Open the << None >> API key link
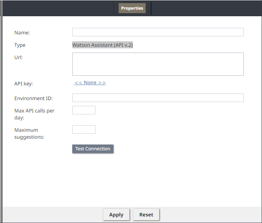262x223 pixels. pos(90,83)
